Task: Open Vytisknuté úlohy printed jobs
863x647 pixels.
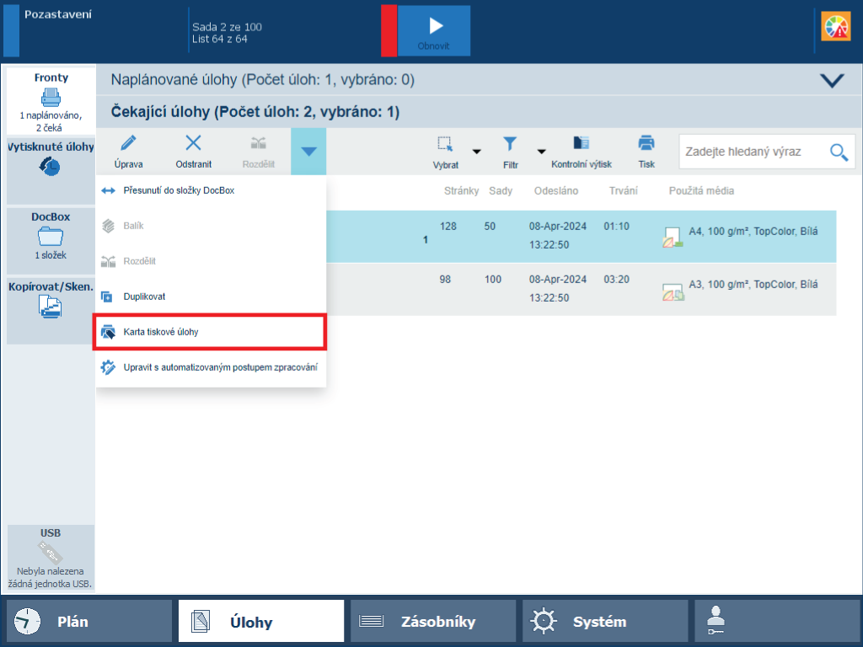Action: pyautogui.click(x=51, y=171)
